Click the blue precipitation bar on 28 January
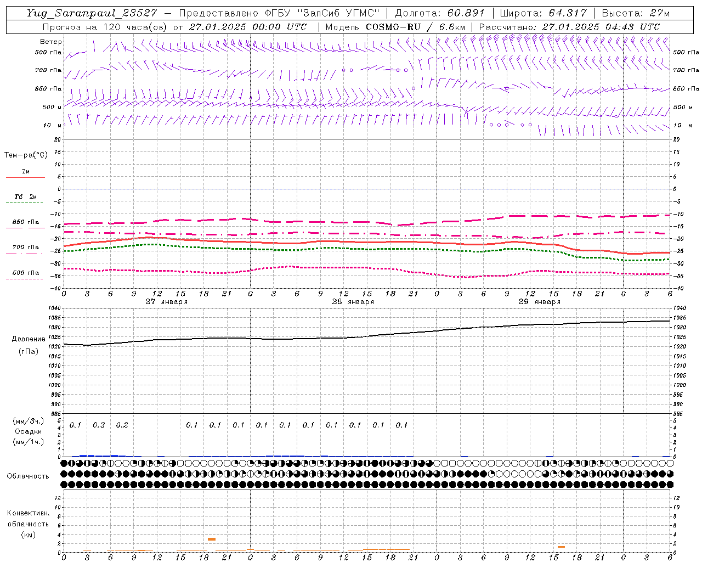 click(285, 456)
